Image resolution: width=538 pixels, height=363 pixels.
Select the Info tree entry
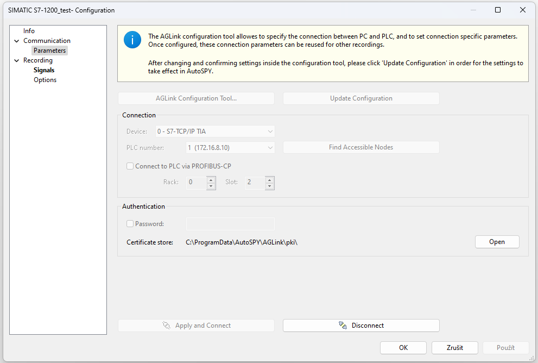click(29, 31)
